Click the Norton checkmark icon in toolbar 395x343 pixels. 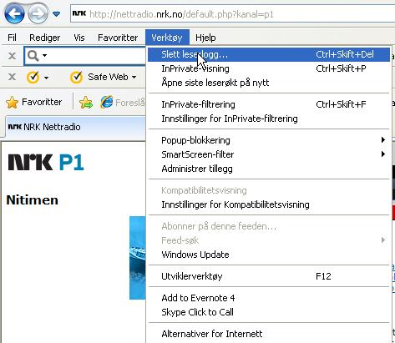(x=33, y=78)
